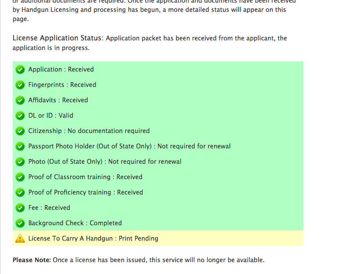The width and height of the screenshot is (344, 274).
Task: Select the Background Check : Completed text
Action: click(75, 223)
